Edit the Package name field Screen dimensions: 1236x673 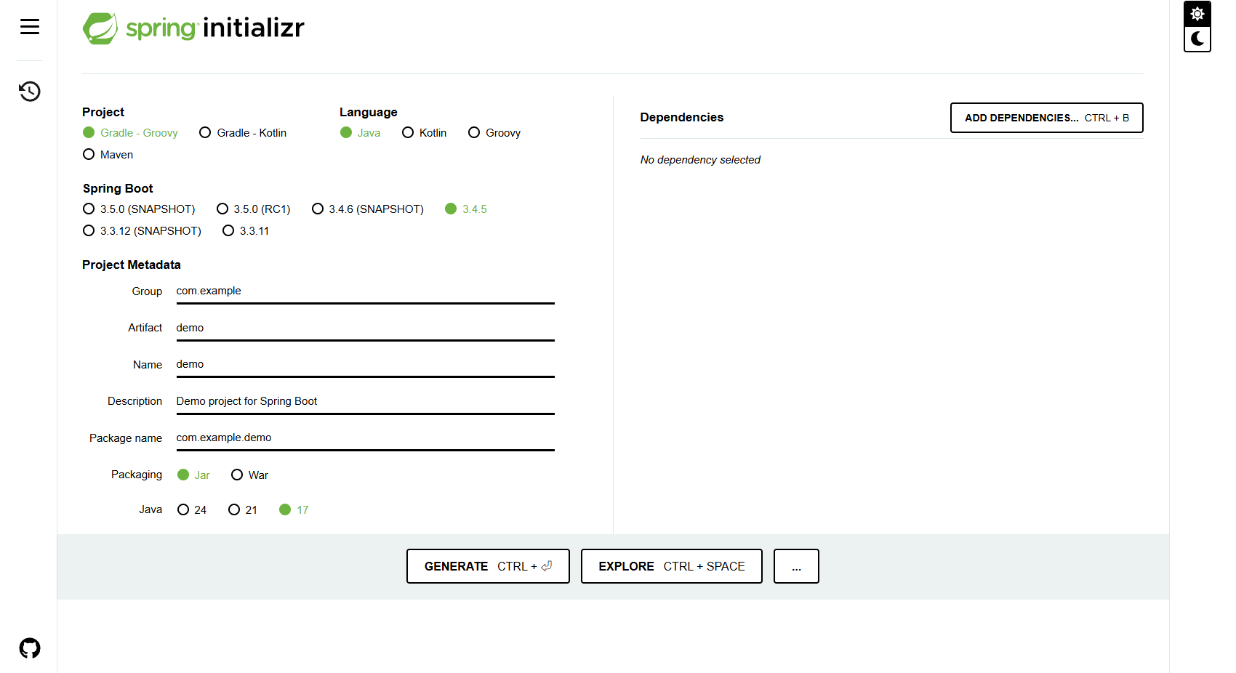(x=365, y=438)
